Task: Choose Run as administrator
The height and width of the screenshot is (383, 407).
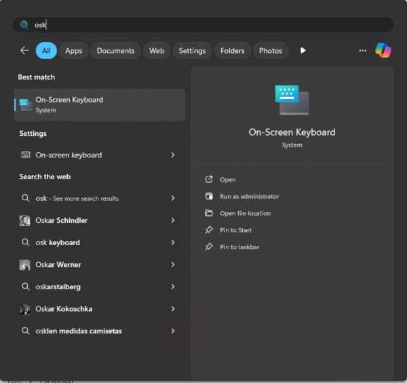Action: tap(250, 196)
